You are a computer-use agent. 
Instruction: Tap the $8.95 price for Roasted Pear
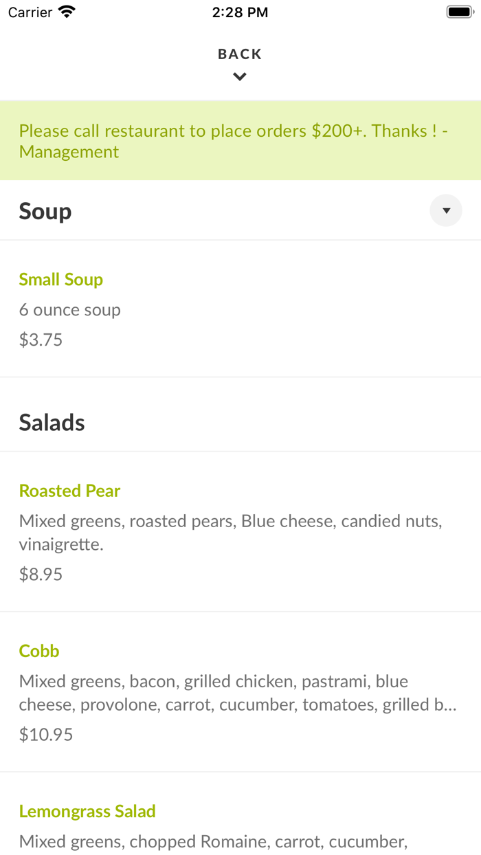(x=40, y=574)
